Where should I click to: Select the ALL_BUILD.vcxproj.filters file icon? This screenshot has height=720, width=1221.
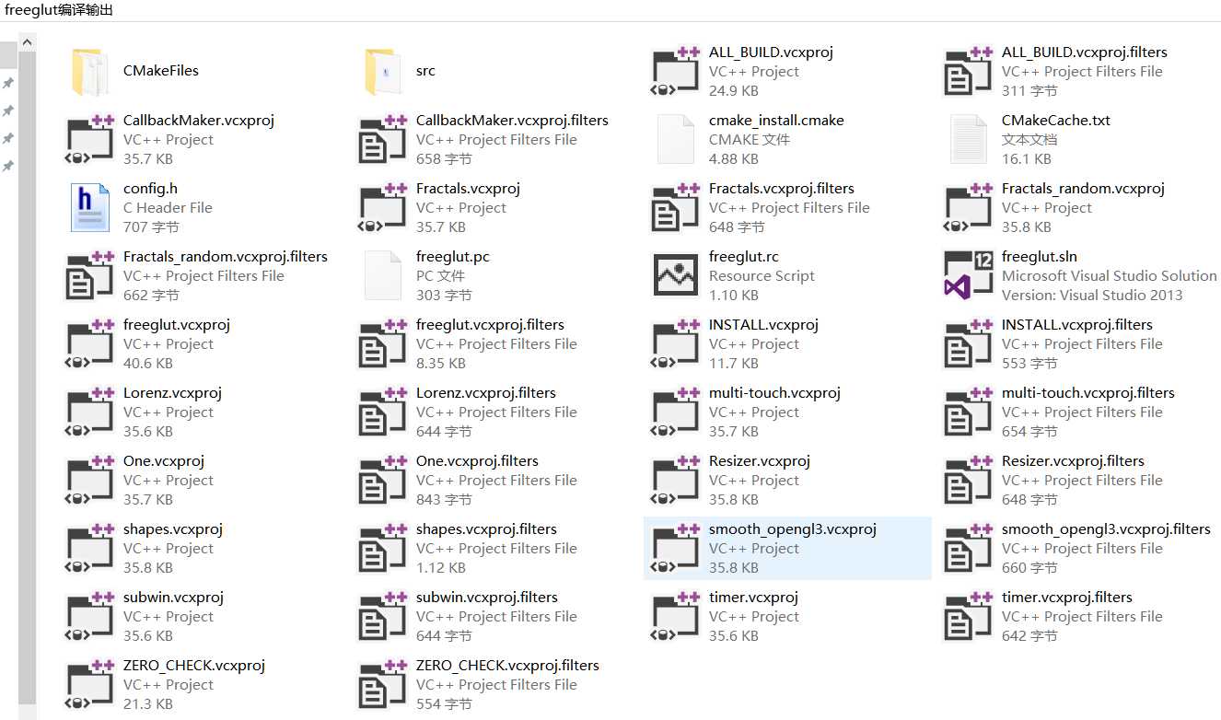(x=969, y=72)
